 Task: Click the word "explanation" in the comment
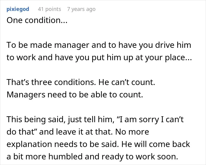tap(29, 145)
